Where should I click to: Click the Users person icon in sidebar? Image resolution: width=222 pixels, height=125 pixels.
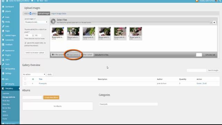click(x=3, y=60)
